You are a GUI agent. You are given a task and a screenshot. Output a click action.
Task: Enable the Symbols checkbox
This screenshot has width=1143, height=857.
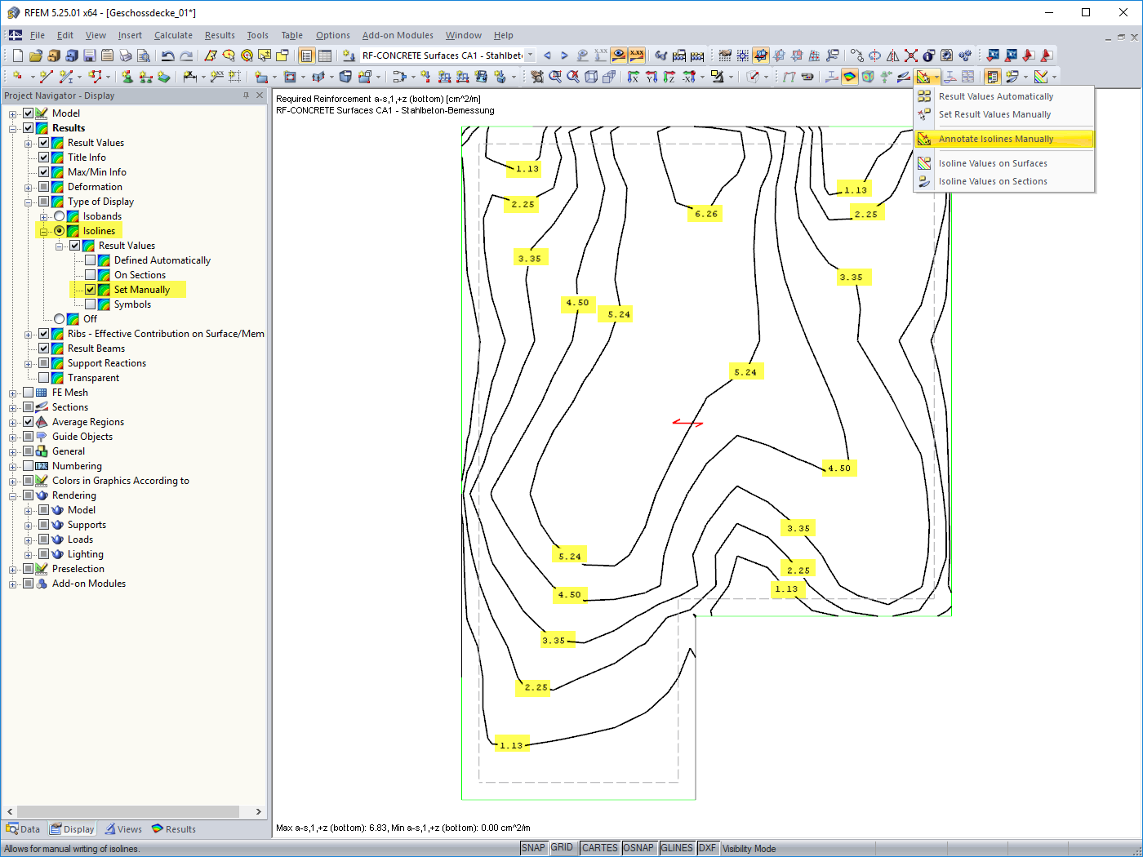[91, 304]
